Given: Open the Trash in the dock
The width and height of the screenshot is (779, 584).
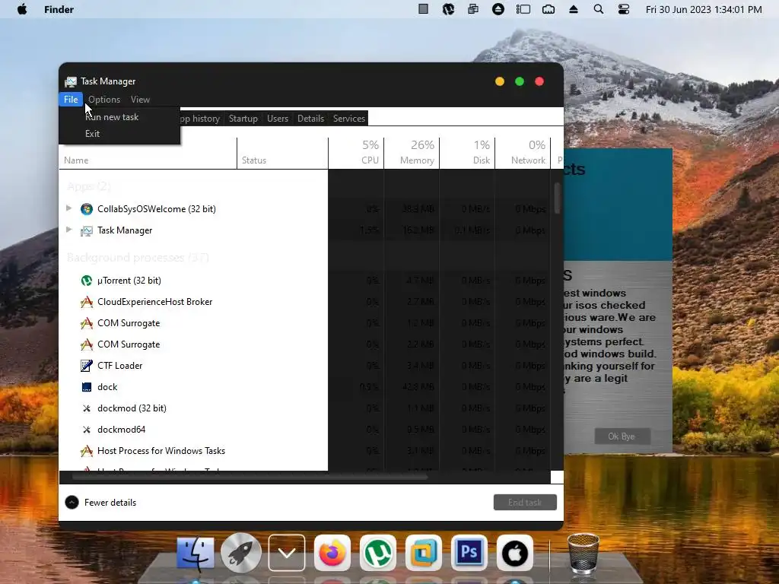Looking at the screenshot, I should 583,553.
